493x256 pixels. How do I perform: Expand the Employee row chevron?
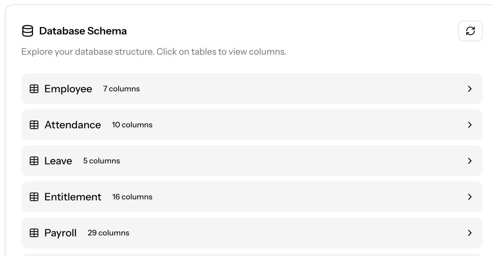[x=470, y=89]
